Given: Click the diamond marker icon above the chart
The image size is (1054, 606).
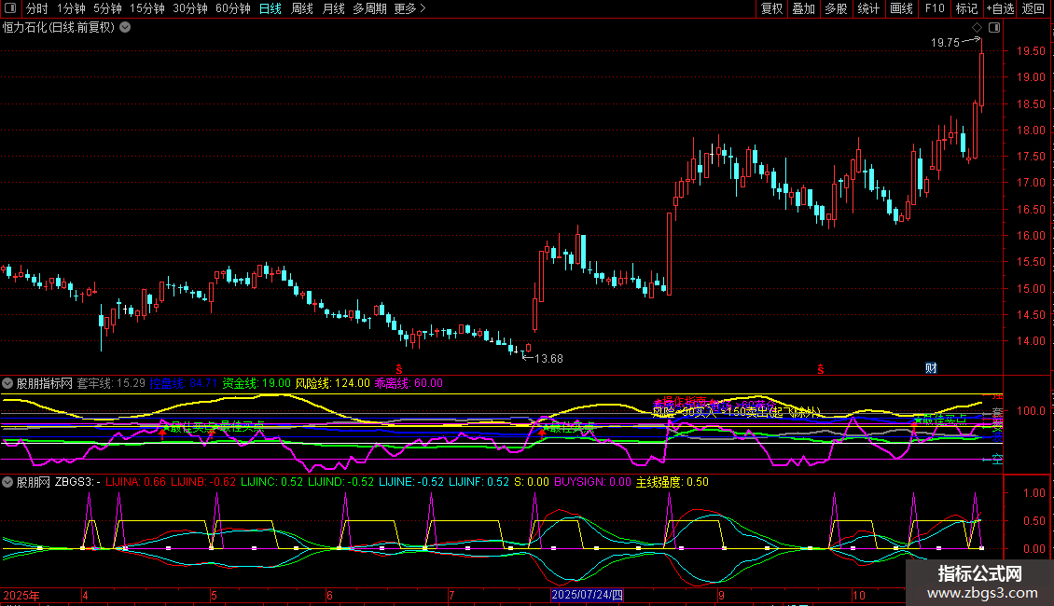Looking at the screenshot, I should 977,27.
